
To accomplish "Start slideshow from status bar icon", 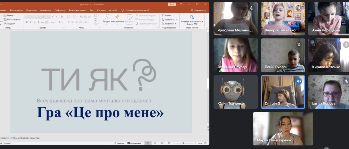I will point(169,143).
